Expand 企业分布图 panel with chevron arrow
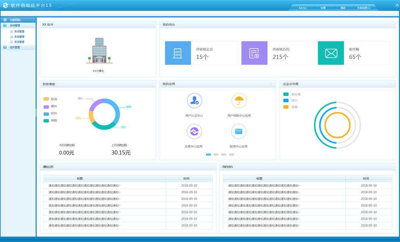400x242 pixels. (390, 84)
